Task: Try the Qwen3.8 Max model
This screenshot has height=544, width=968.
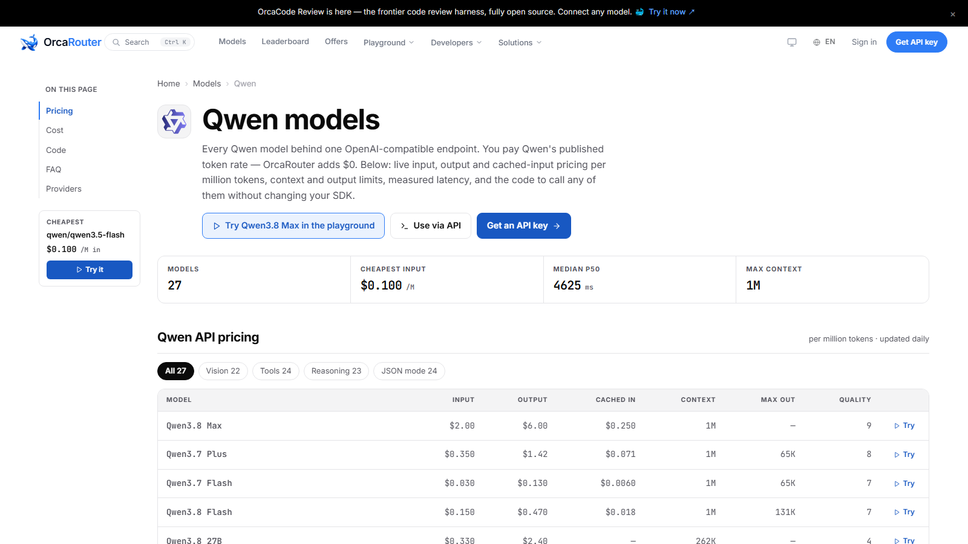Action: [904, 426]
